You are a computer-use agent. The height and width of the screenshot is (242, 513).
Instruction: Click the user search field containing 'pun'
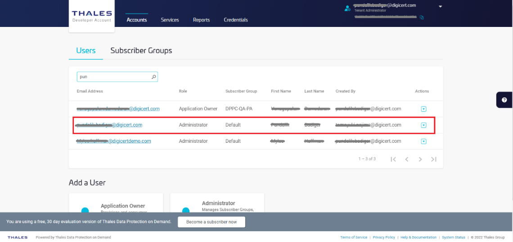tap(115, 77)
